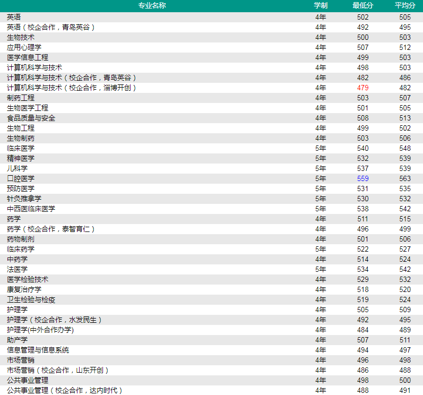
Task: Select 药学（校企合作，泰智育仁） entry
Action: 51,229
